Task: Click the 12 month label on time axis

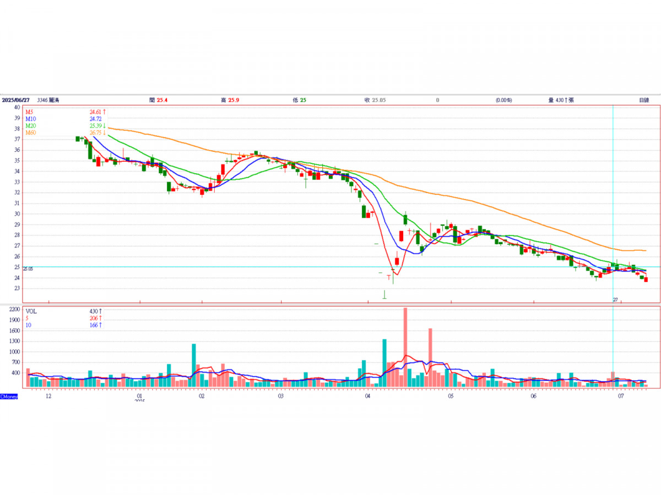Action: (x=48, y=396)
